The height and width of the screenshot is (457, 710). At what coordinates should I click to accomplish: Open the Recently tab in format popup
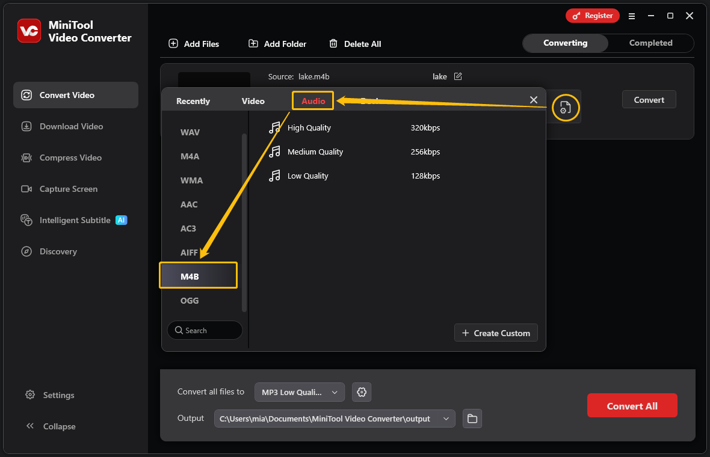point(193,101)
